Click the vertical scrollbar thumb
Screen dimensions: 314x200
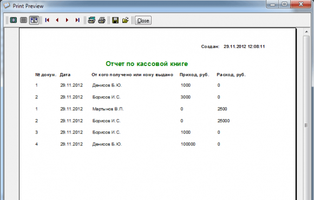306,125
